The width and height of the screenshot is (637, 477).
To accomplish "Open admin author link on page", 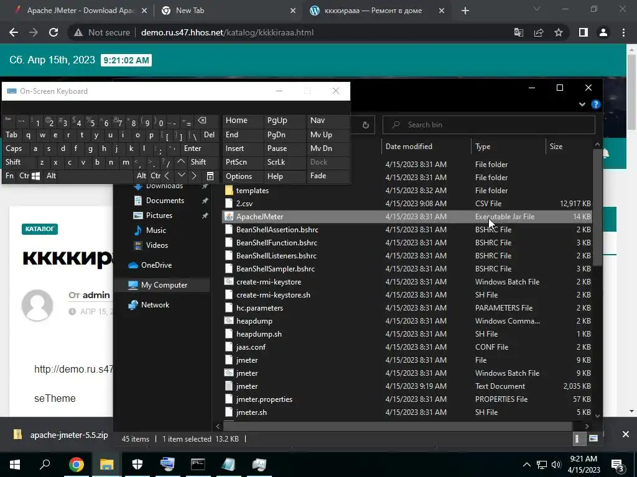I will click(96, 295).
